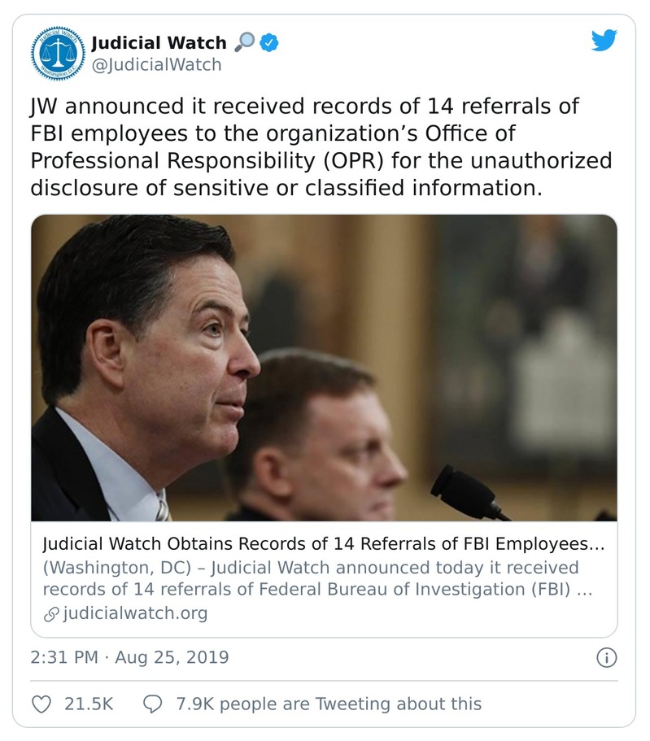Open the card headline about 14 Referrals
The height and width of the screenshot is (741, 650).
click(x=323, y=543)
